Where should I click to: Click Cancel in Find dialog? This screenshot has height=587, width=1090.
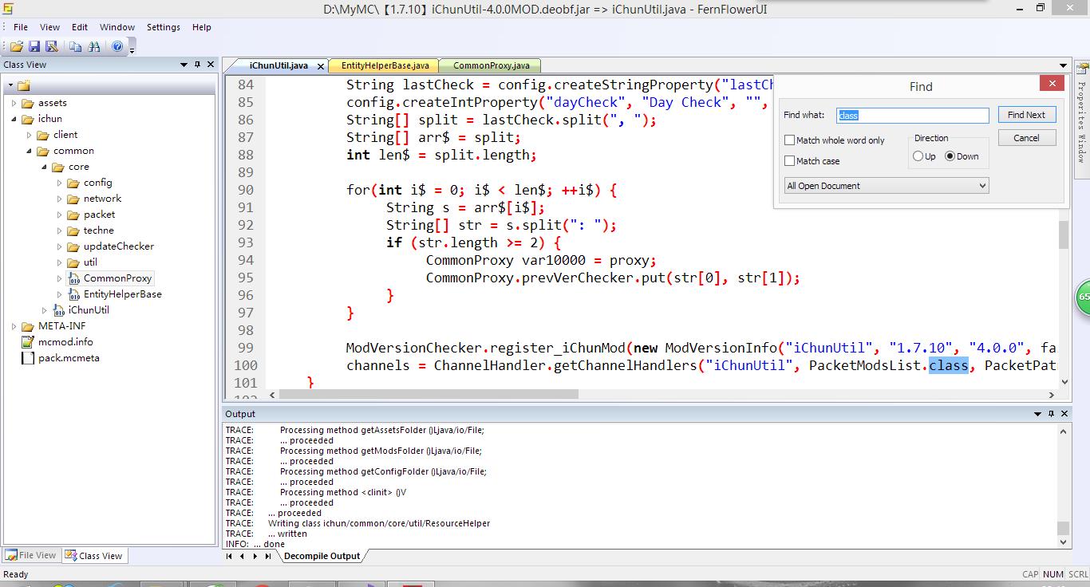[1026, 138]
